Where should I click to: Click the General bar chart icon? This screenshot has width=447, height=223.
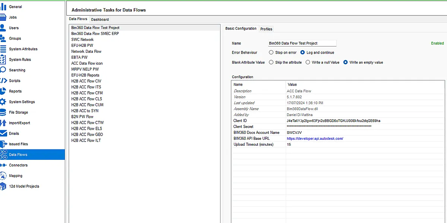pos(3,7)
